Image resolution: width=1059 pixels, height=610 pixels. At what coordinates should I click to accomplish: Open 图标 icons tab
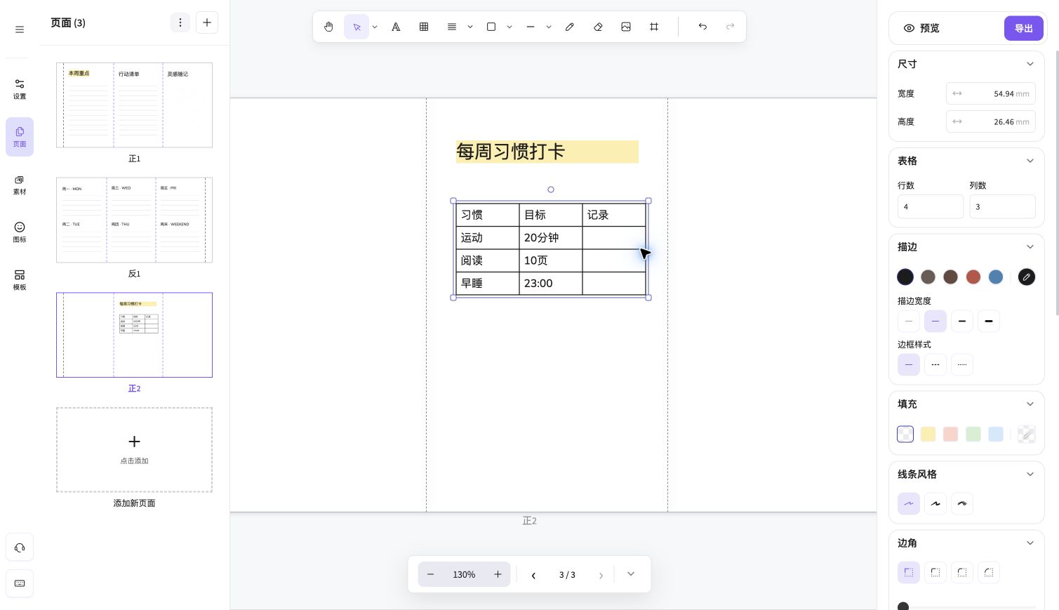pyautogui.click(x=20, y=232)
